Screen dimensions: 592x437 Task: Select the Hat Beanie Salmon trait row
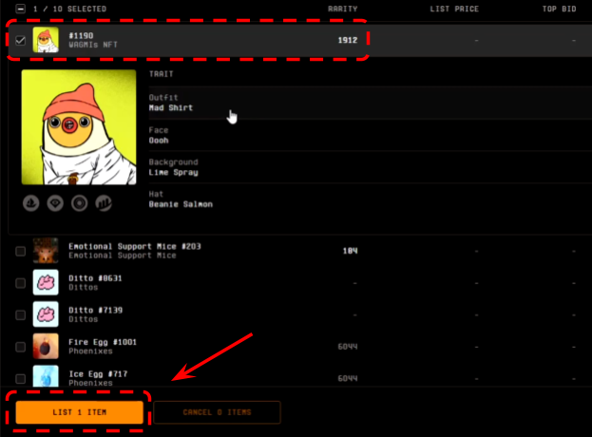(x=370, y=199)
